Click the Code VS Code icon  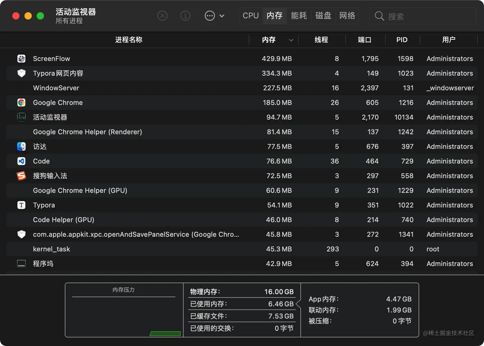tap(21, 161)
